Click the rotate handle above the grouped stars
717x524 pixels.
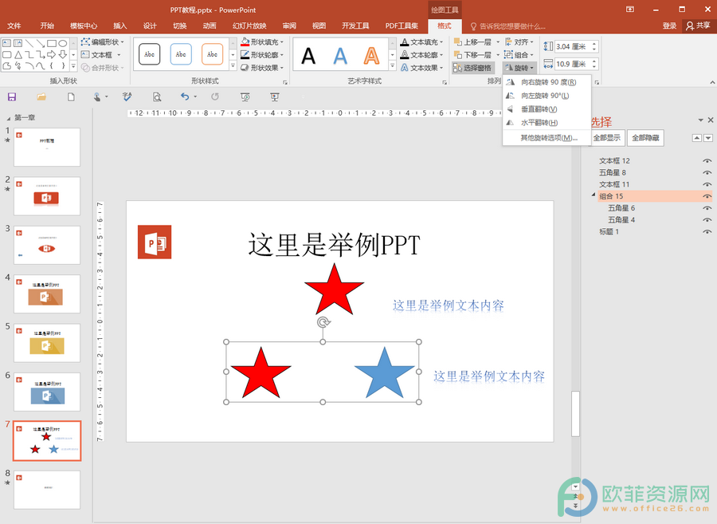click(x=323, y=322)
